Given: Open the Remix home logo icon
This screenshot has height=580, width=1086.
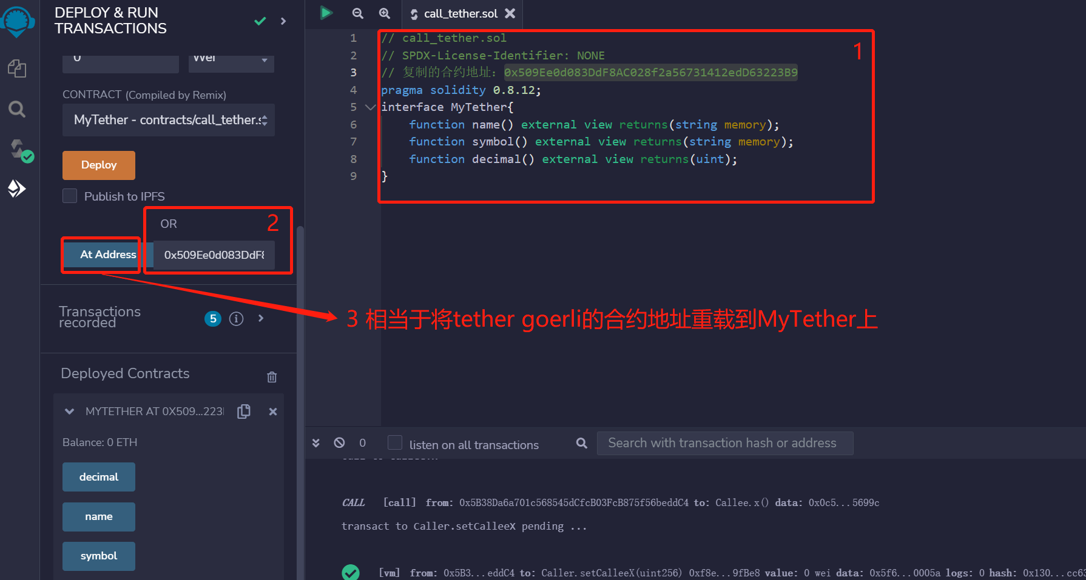Looking at the screenshot, I should click(17, 22).
